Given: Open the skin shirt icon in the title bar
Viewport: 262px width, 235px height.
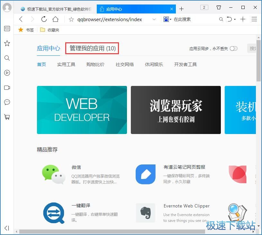Looking at the screenshot, I should pos(219,7).
